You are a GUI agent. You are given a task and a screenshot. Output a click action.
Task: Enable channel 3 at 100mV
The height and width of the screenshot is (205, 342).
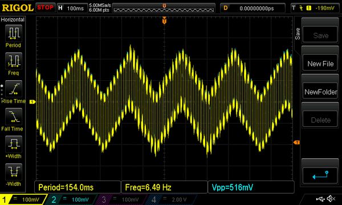pos(121,199)
